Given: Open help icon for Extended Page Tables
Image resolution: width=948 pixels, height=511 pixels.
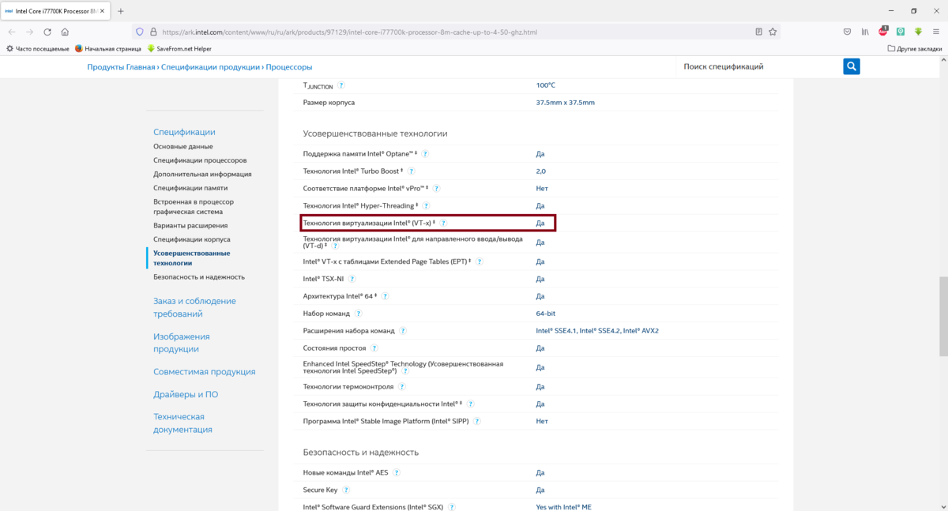Looking at the screenshot, I should [x=479, y=261].
